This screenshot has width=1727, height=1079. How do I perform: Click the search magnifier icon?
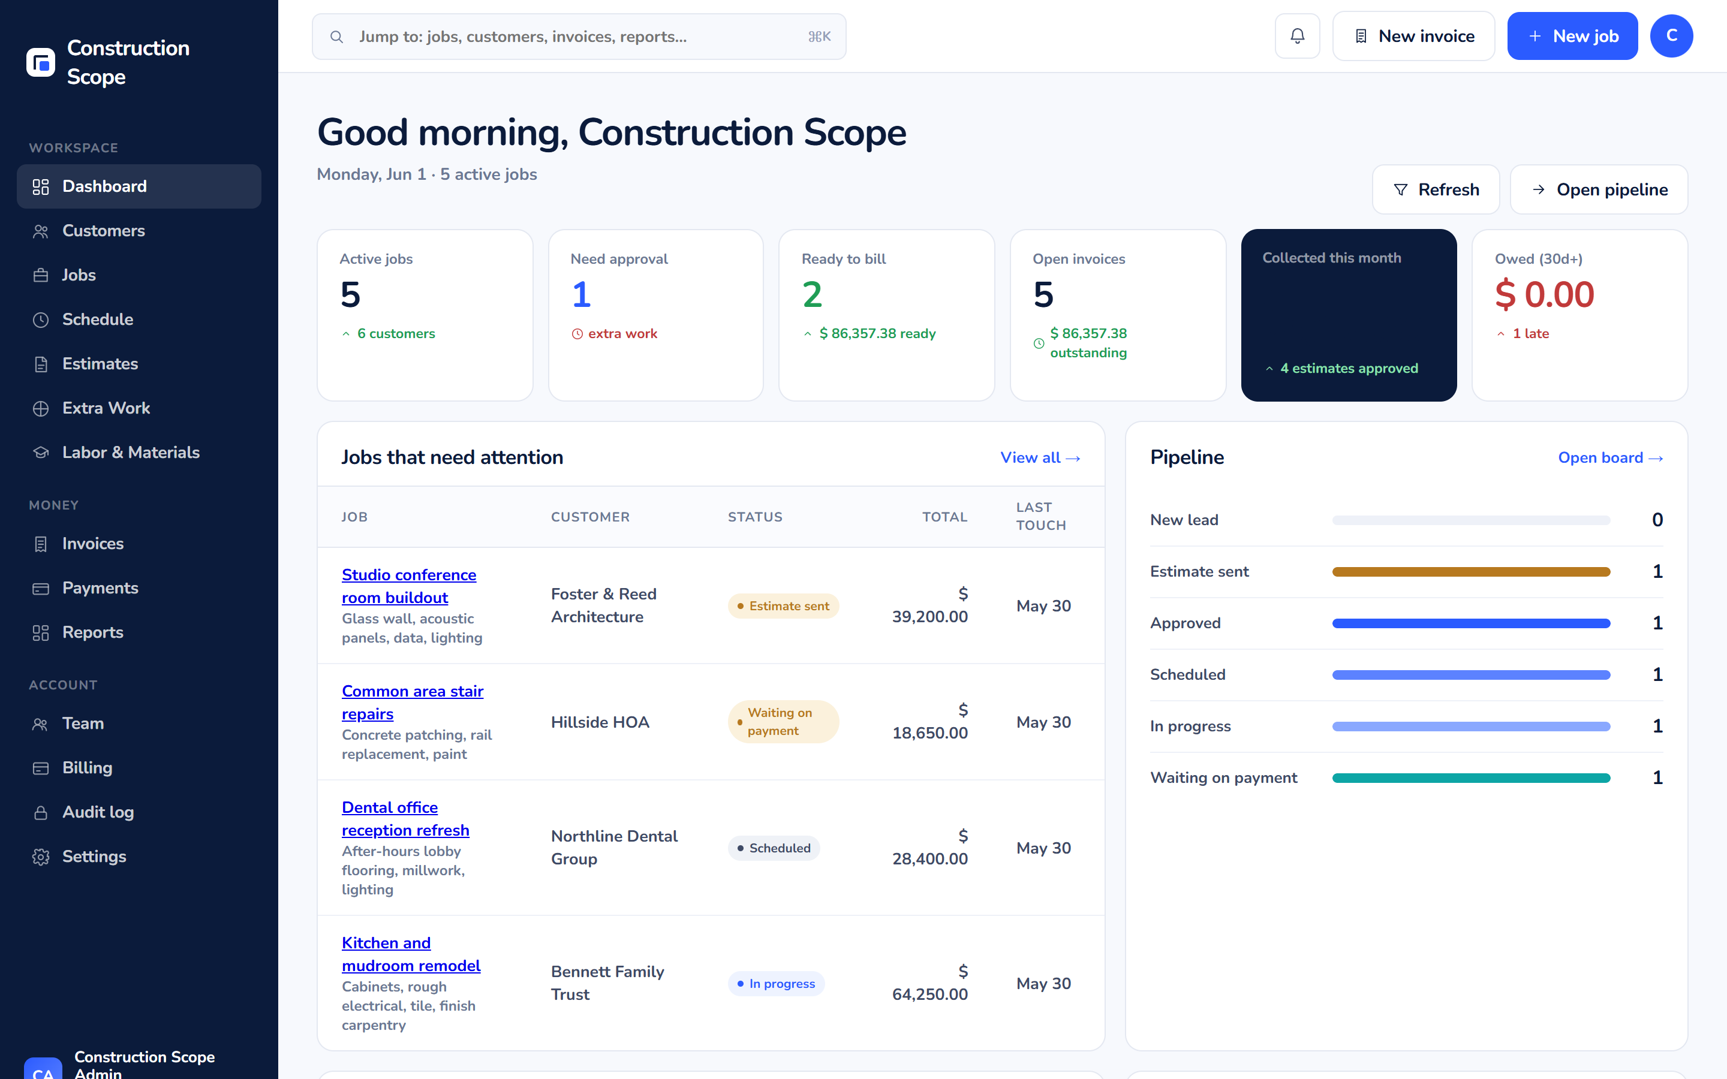[337, 37]
